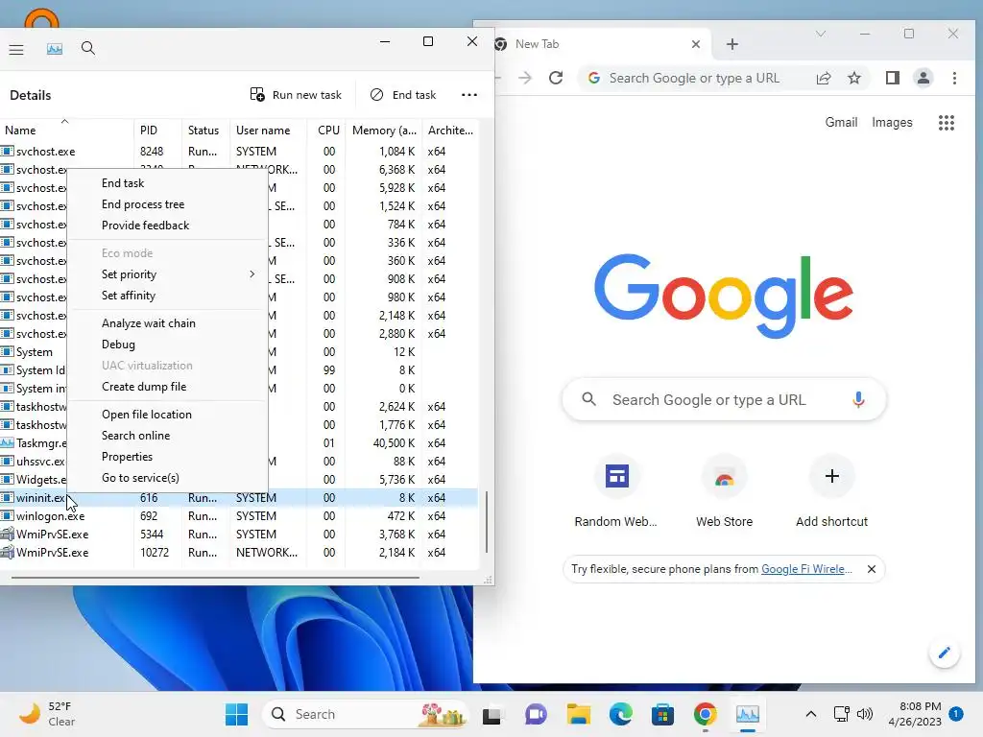Close the Chrome New Tab tab
Screen dimensions: 983x737
click(x=695, y=44)
